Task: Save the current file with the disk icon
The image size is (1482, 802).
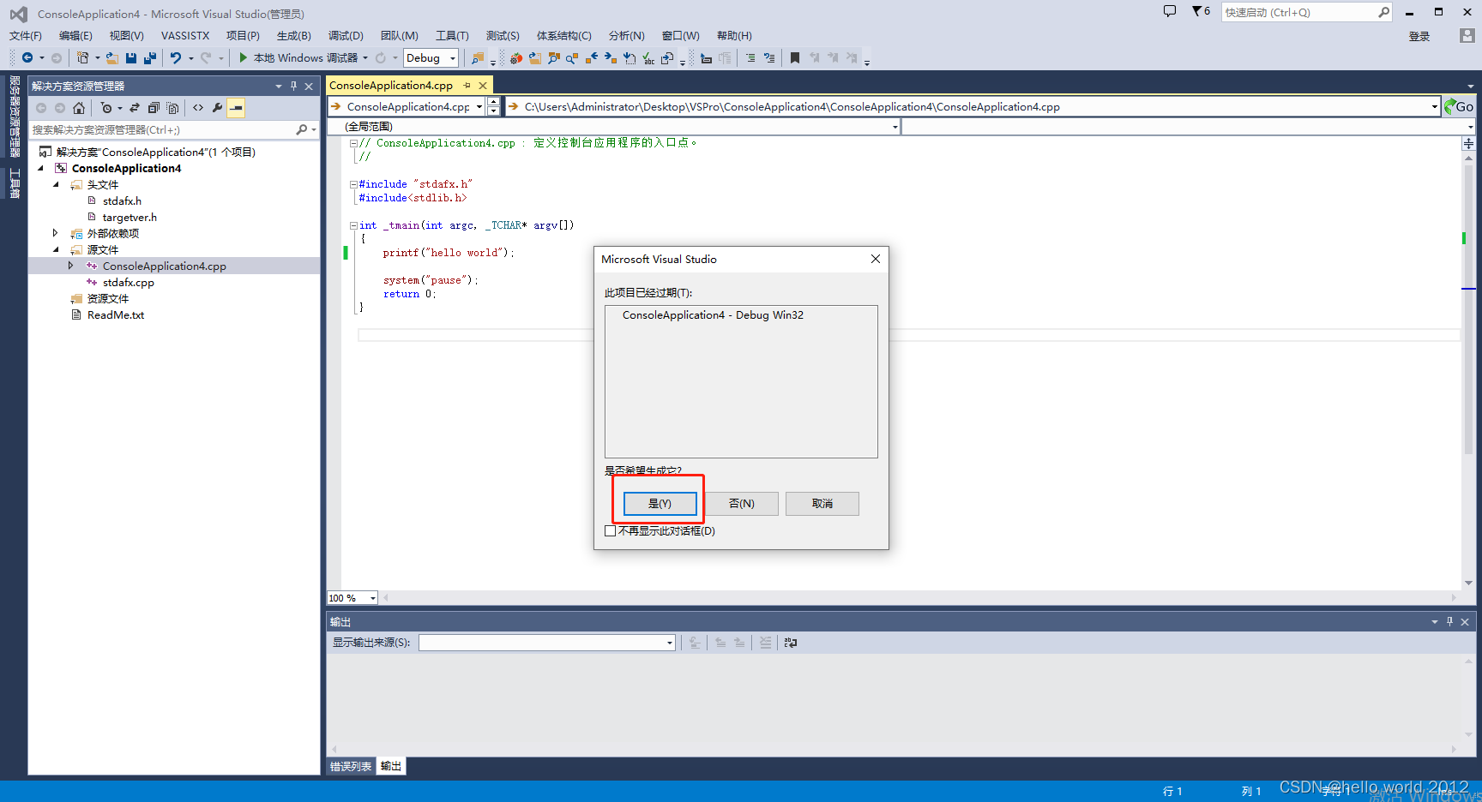Action: pos(131,58)
